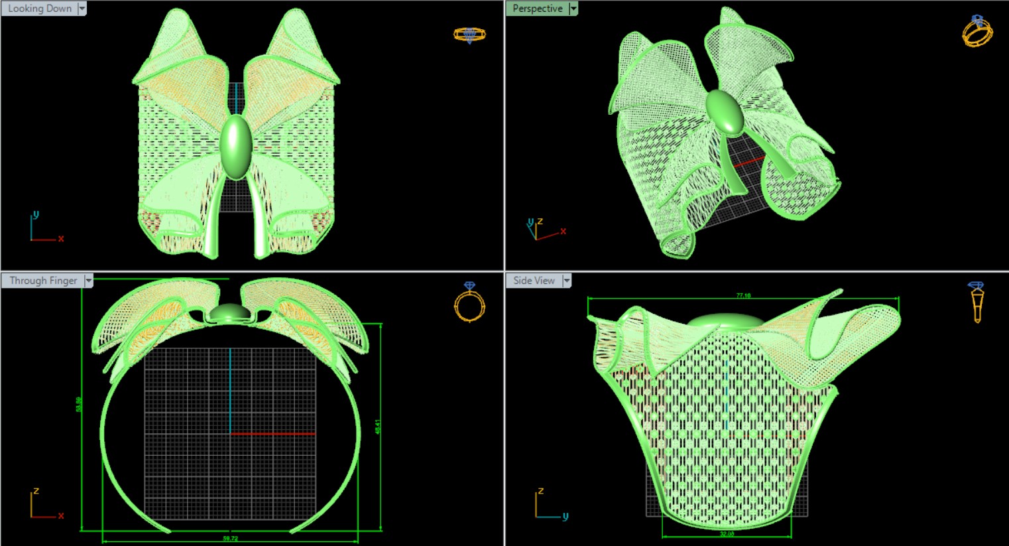Click the ring orientation icon in Side View viewport
Image resolution: width=1009 pixels, height=546 pixels.
coord(977,302)
